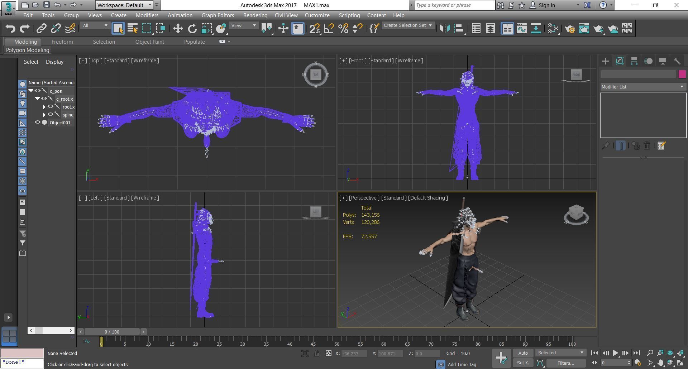Viewport: 688px width, 369px height.
Task: Open Render Setup
Action: click(570, 28)
